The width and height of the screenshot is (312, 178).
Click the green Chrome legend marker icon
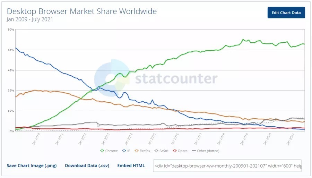(102, 151)
